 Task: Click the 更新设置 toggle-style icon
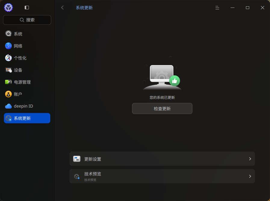(x=77, y=159)
